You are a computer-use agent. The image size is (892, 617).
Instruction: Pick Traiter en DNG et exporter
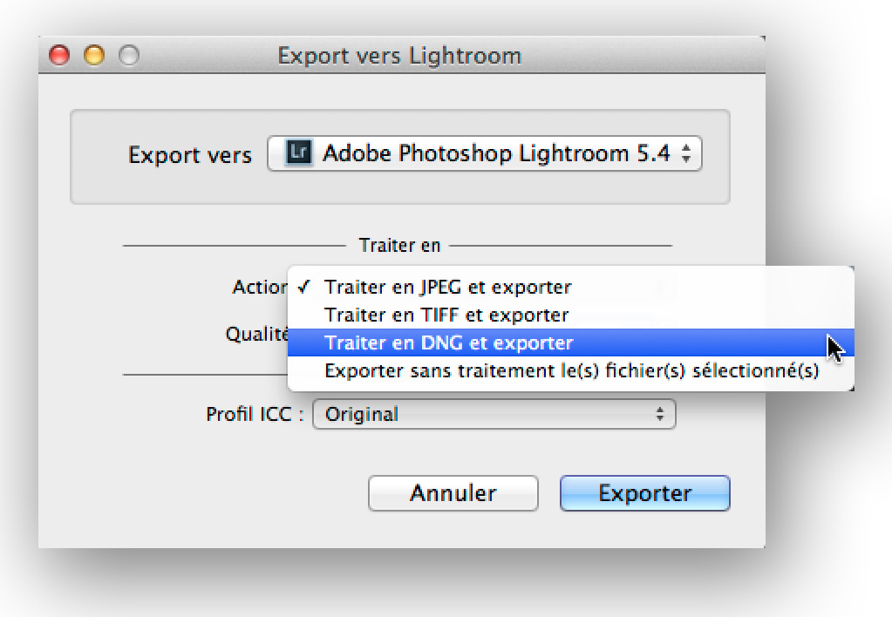[x=570, y=342]
